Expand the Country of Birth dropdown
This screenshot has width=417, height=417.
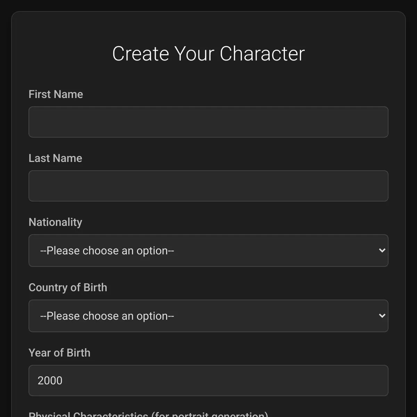208,316
